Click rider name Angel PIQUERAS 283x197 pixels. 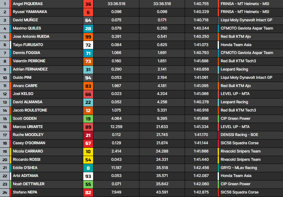pos(27,4)
